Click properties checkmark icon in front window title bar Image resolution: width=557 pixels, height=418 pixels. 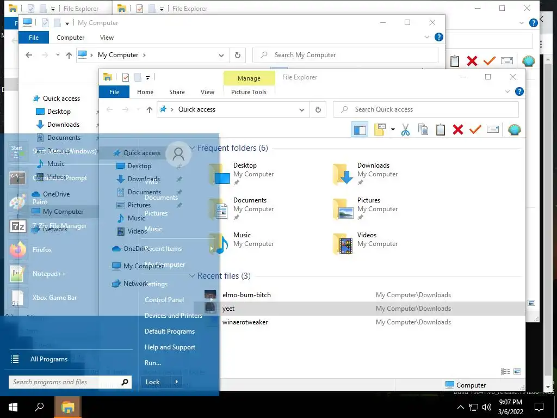126,77
